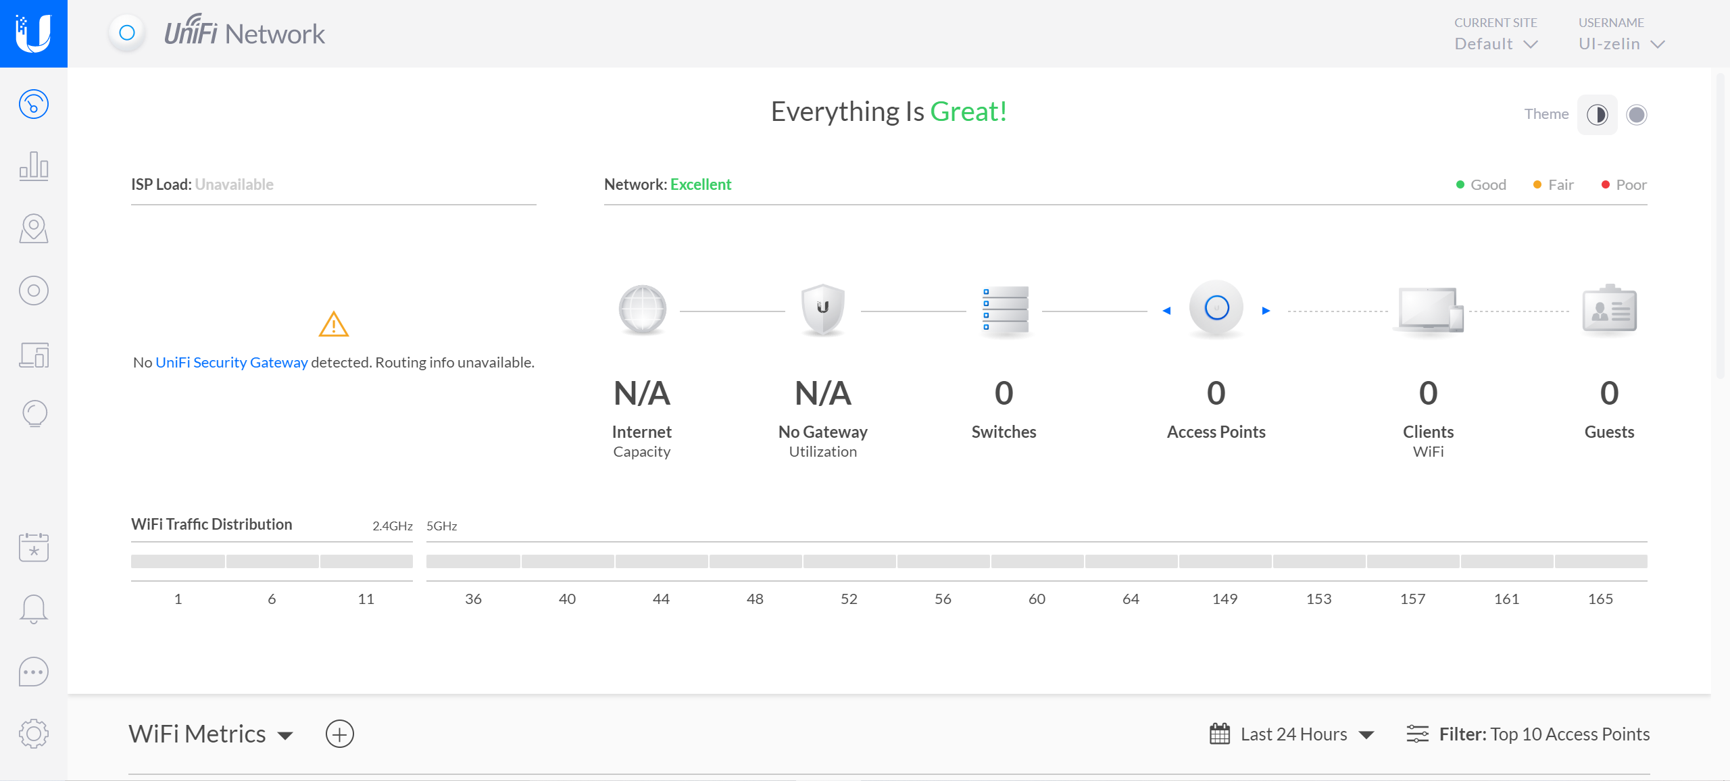Image resolution: width=1730 pixels, height=781 pixels.
Task: Click the Ubiquiti logo in top-left corner
Action: click(34, 34)
